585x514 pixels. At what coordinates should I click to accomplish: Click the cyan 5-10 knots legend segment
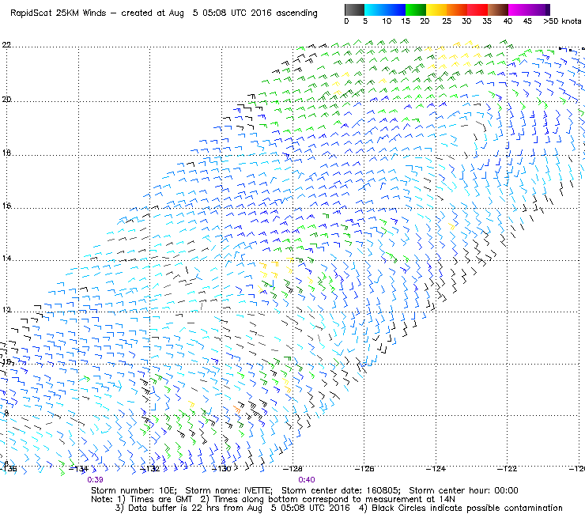(x=375, y=9)
